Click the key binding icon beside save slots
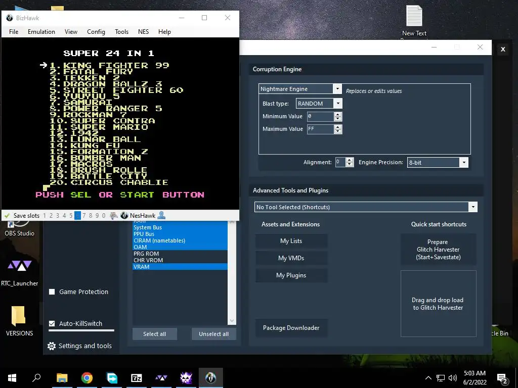This screenshot has height=388, width=518. click(x=114, y=215)
